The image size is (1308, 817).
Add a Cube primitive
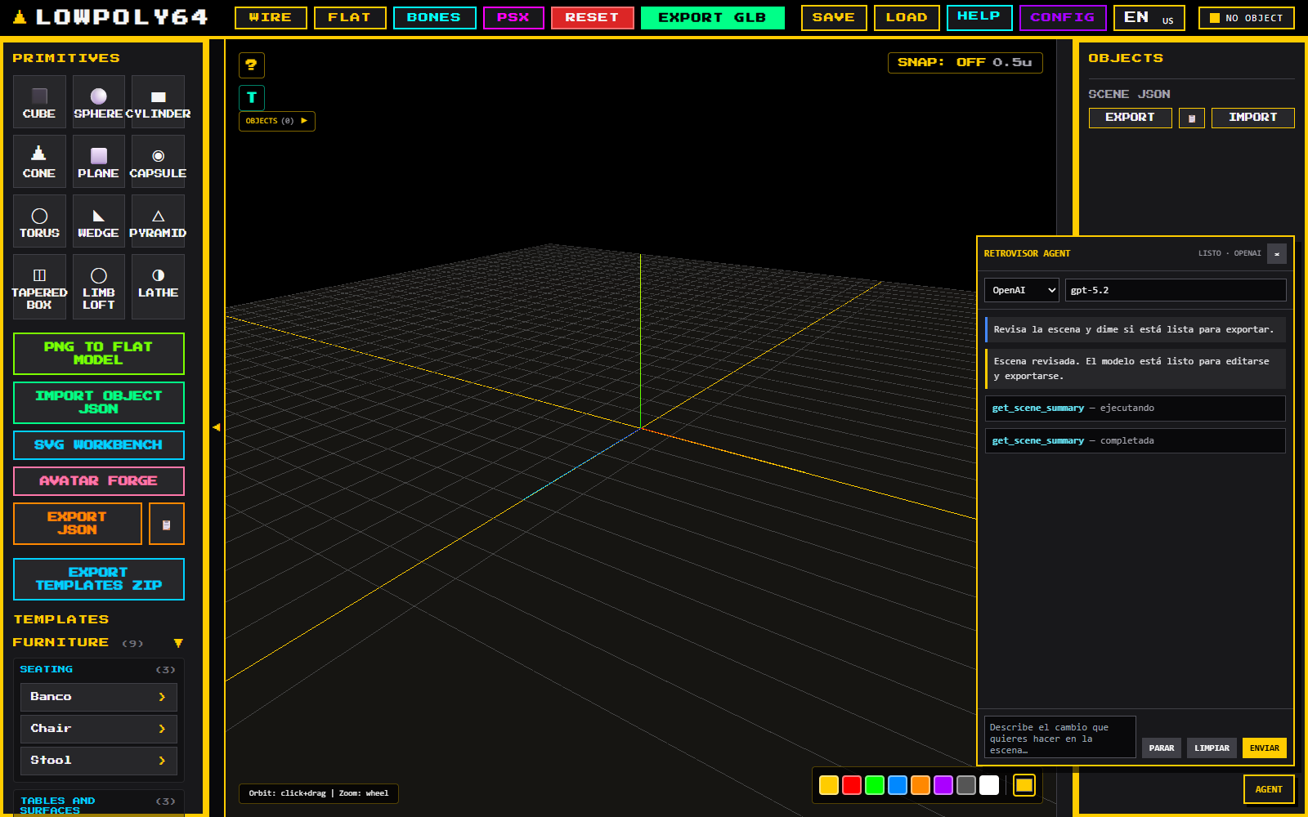[x=39, y=102]
